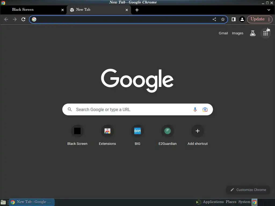Expand the tab search dropdown arrow
This screenshot has height=206, width=275.
(x=269, y=10)
